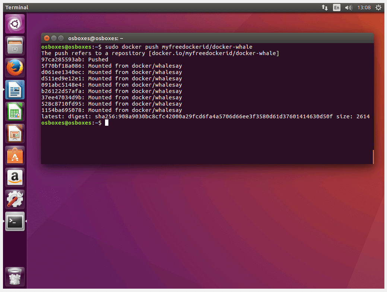Expand the En keyboard layout menu
This screenshot has width=387, height=292.
click(336, 7)
